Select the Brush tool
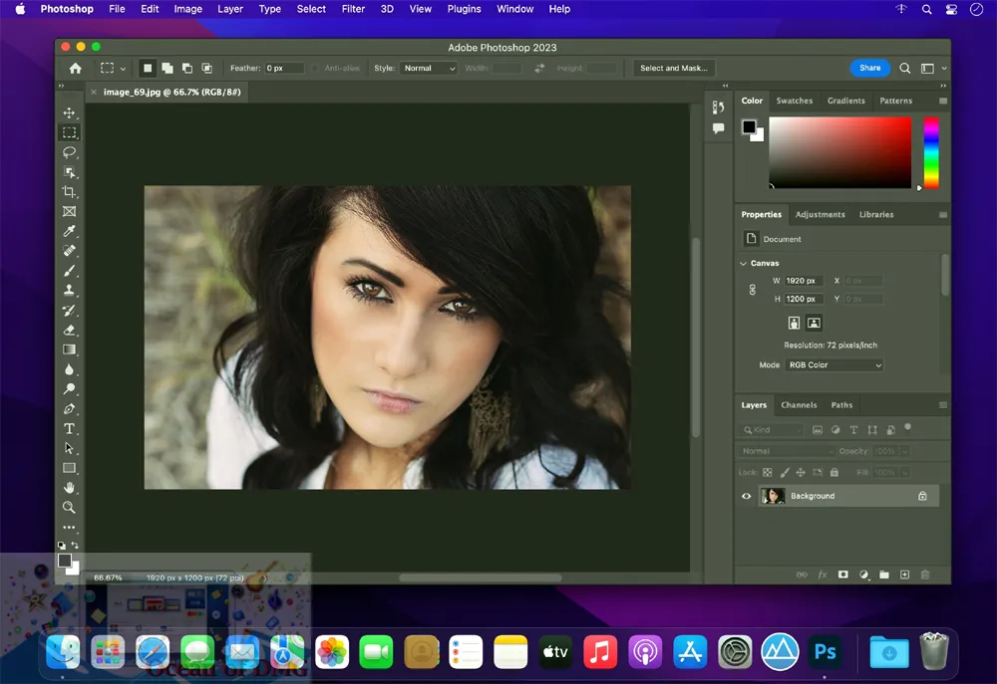The image size is (997, 684). [x=69, y=271]
